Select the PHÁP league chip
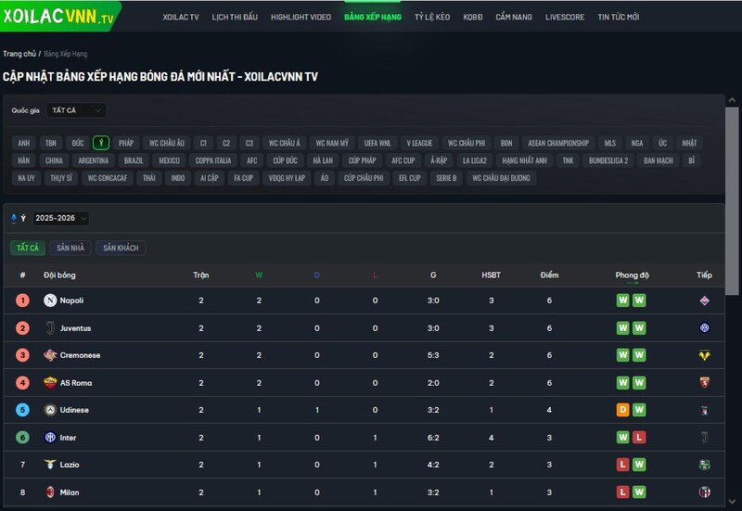Screen dimensions: 742x511 pos(126,143)
